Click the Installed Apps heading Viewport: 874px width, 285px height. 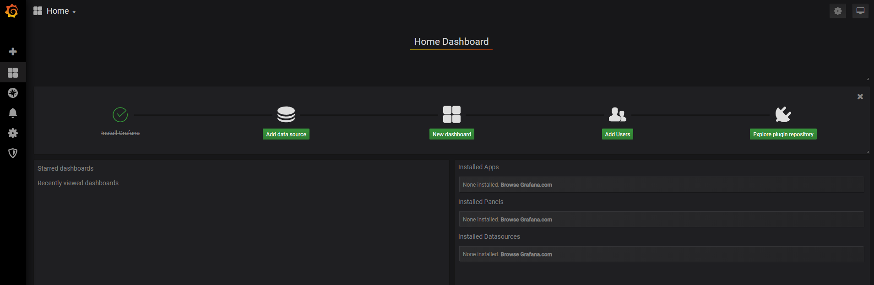coord(478,167)
